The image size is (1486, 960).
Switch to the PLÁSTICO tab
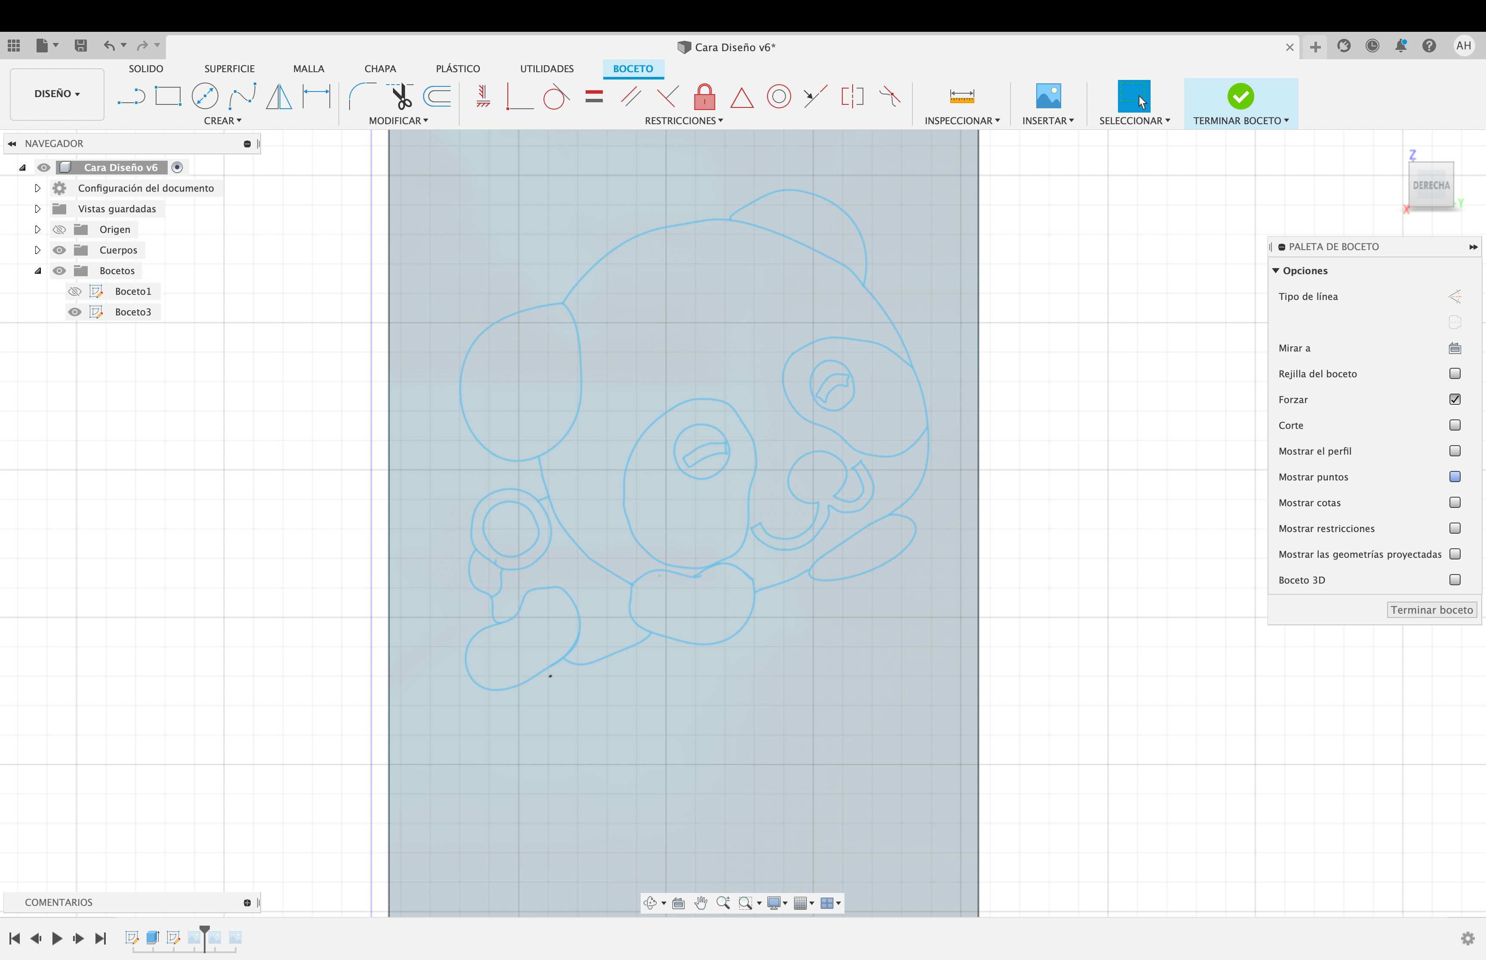pyautogui.click(x=458, y=69)
